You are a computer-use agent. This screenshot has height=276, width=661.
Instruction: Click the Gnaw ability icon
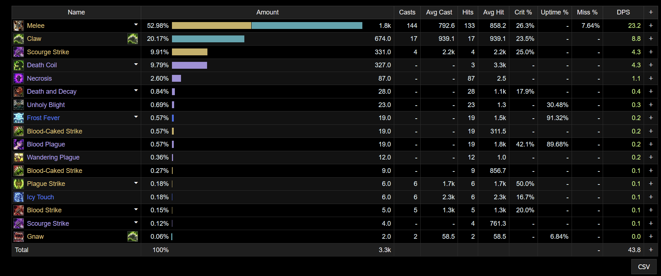[x=18, y=237]
